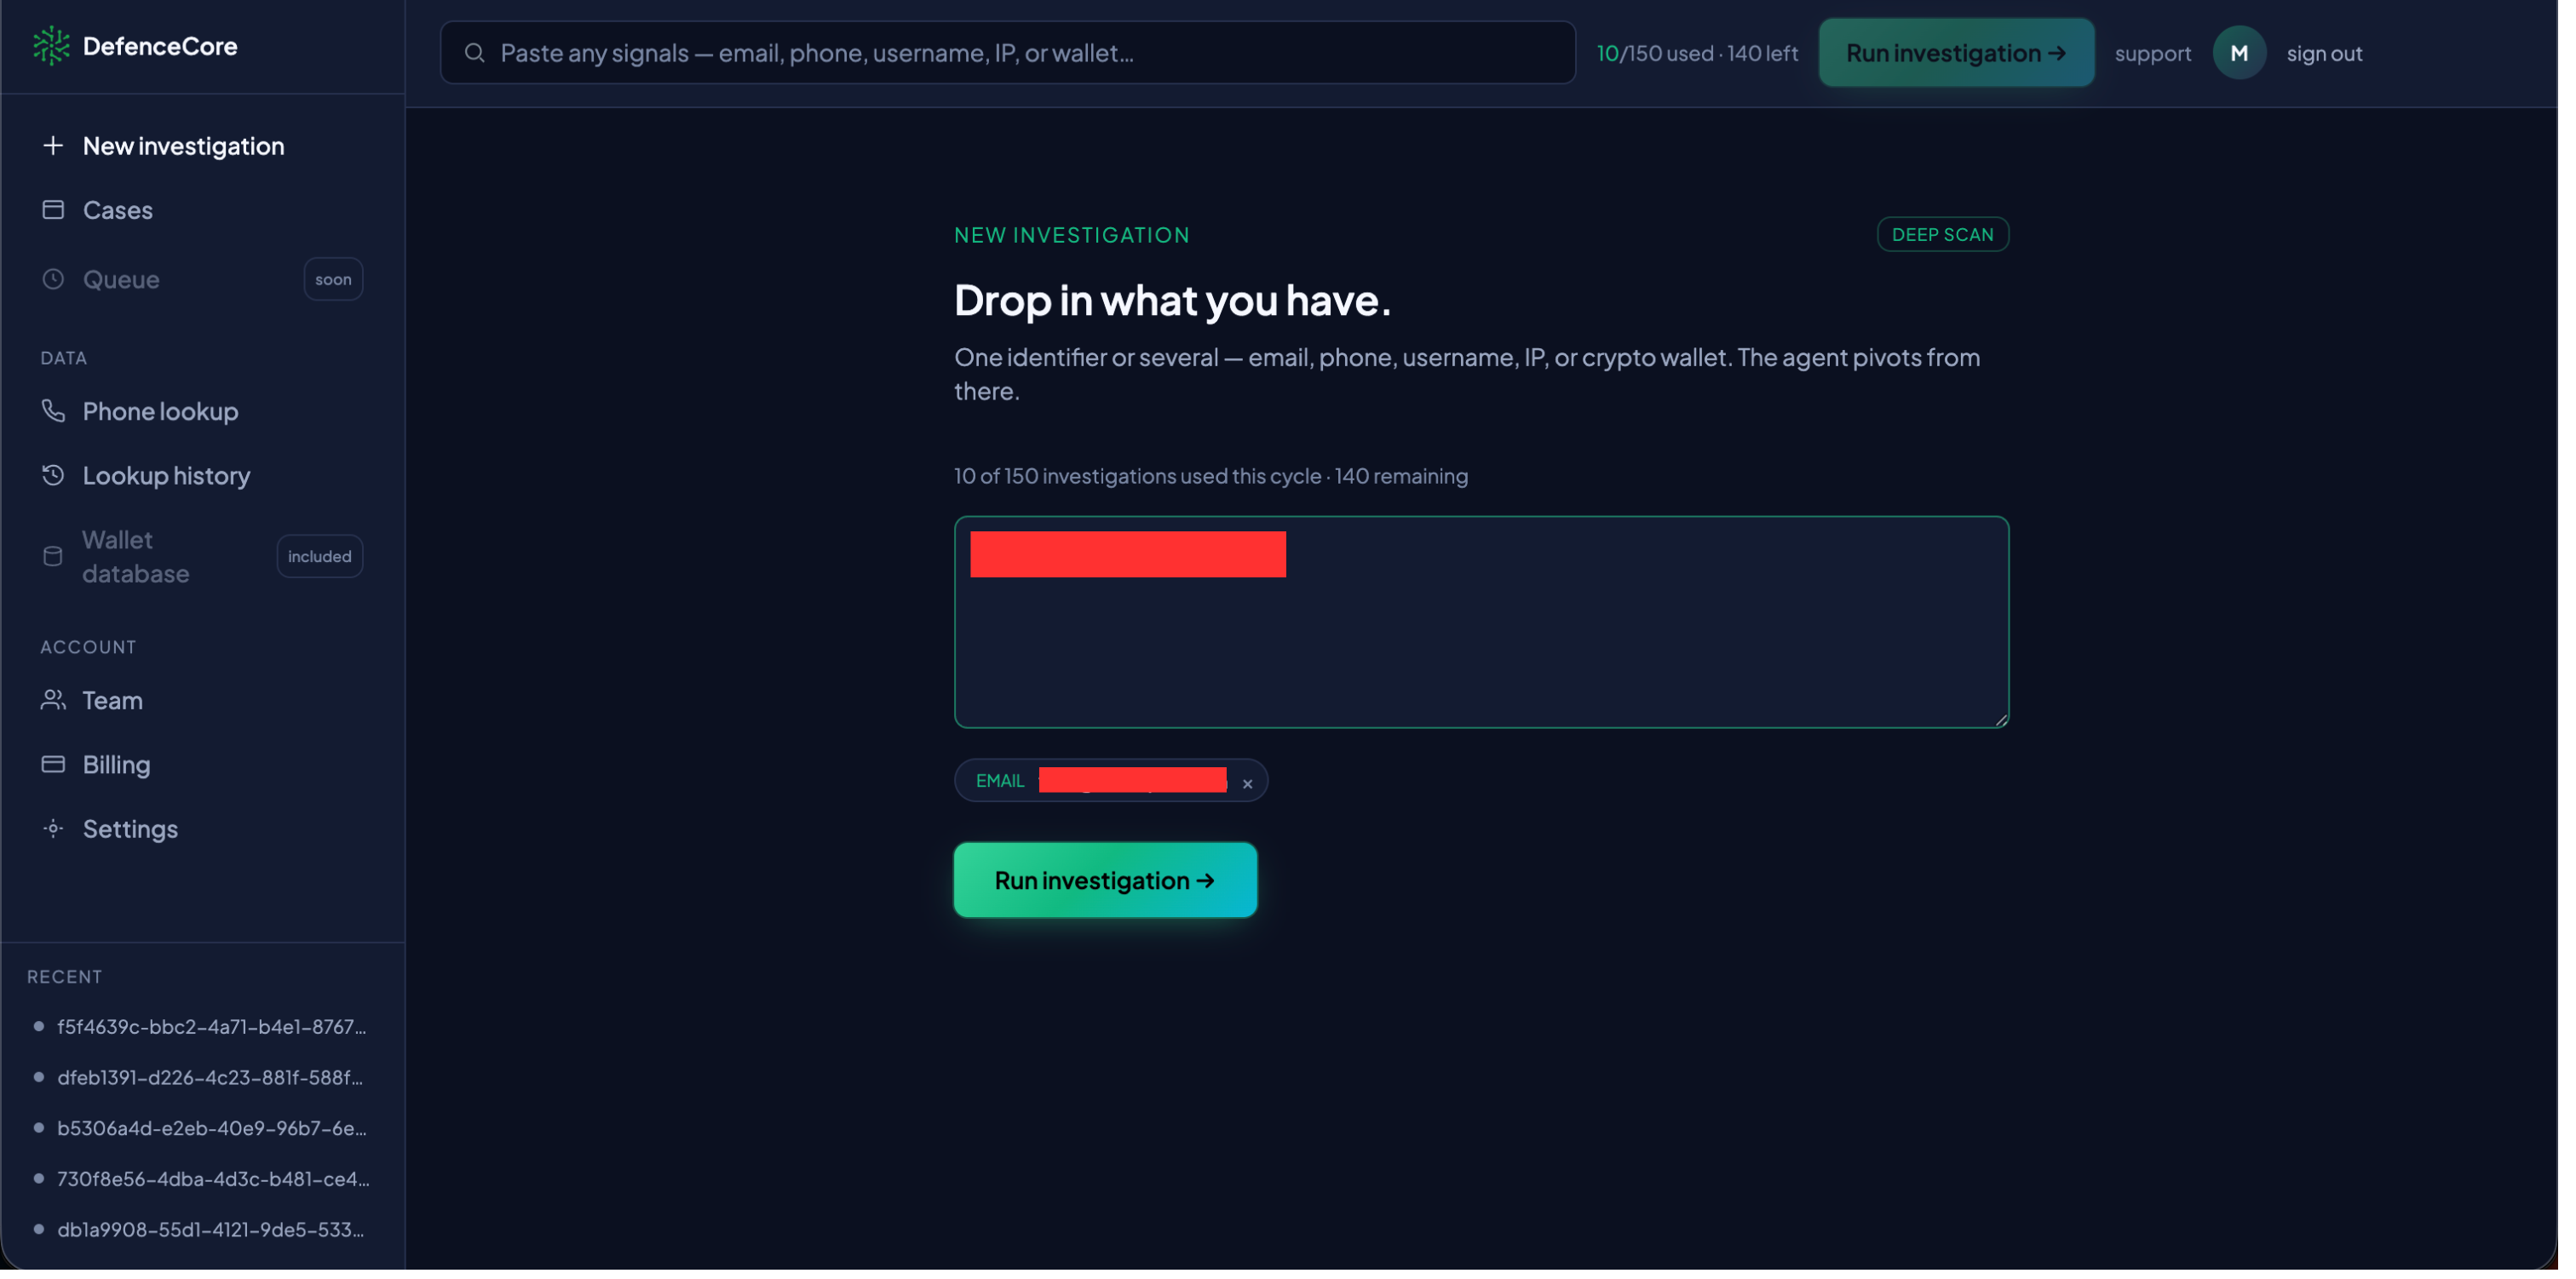Open the Settings page
The height and width of the screenshot is (1279, 2576).
coord(204,833)
